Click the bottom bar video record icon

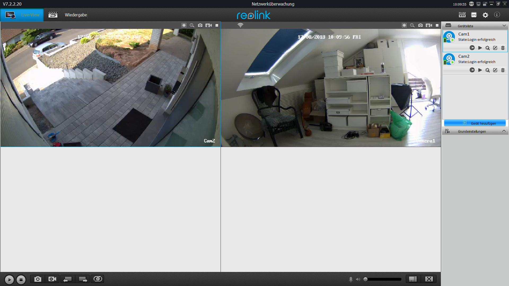(52, 279)
